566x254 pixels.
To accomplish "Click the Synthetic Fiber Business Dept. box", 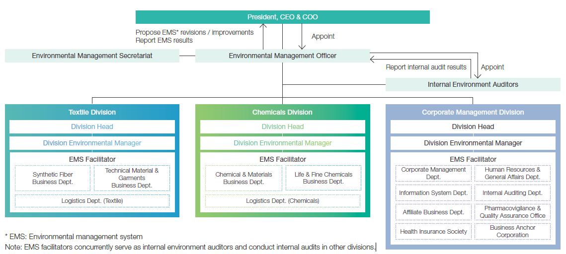I will pyautogui.click(x=53, y=178).
